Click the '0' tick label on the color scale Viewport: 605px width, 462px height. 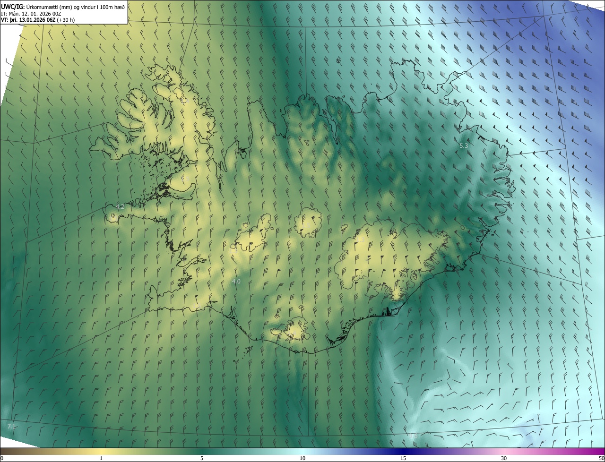[x=2, y=458]
